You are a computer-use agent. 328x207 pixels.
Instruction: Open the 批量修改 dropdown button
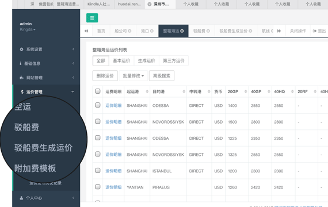134,76
